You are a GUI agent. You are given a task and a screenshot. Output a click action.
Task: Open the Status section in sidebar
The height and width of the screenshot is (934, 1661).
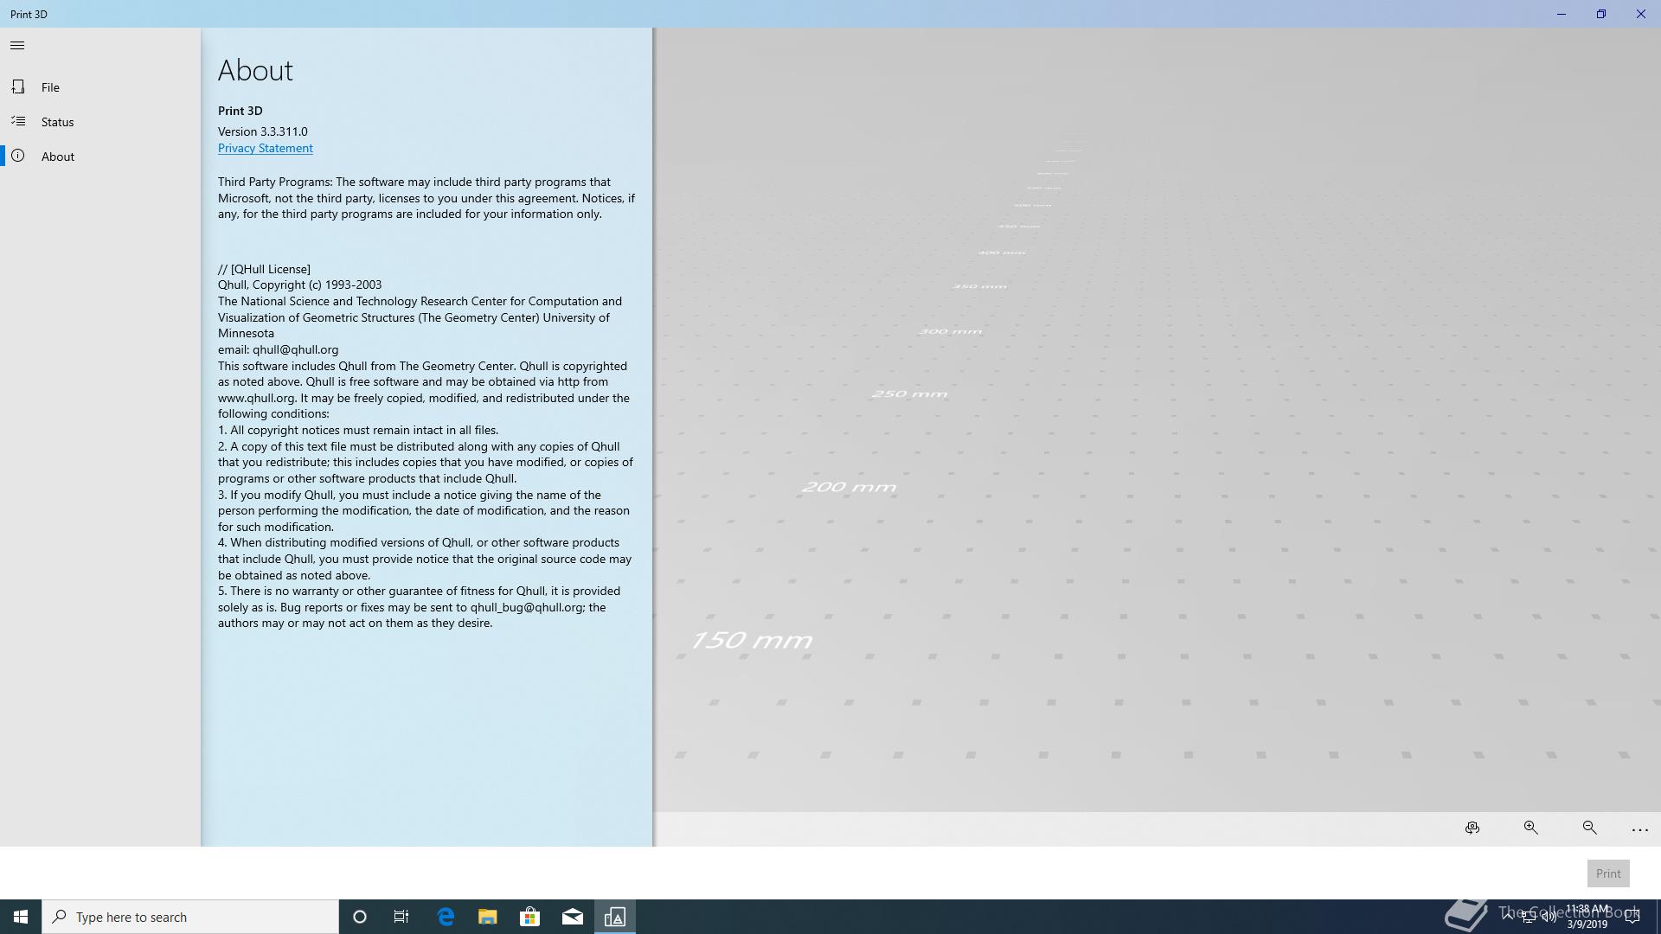click(x=100, y=122)
